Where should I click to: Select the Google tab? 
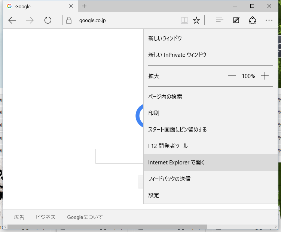point(40,6)
